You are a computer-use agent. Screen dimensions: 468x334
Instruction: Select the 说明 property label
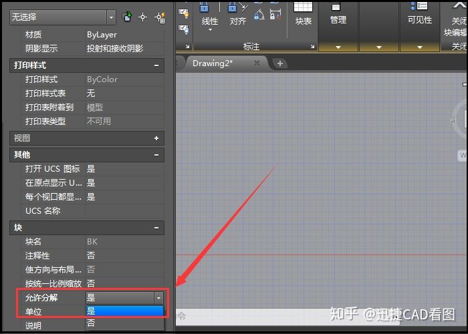33,325
